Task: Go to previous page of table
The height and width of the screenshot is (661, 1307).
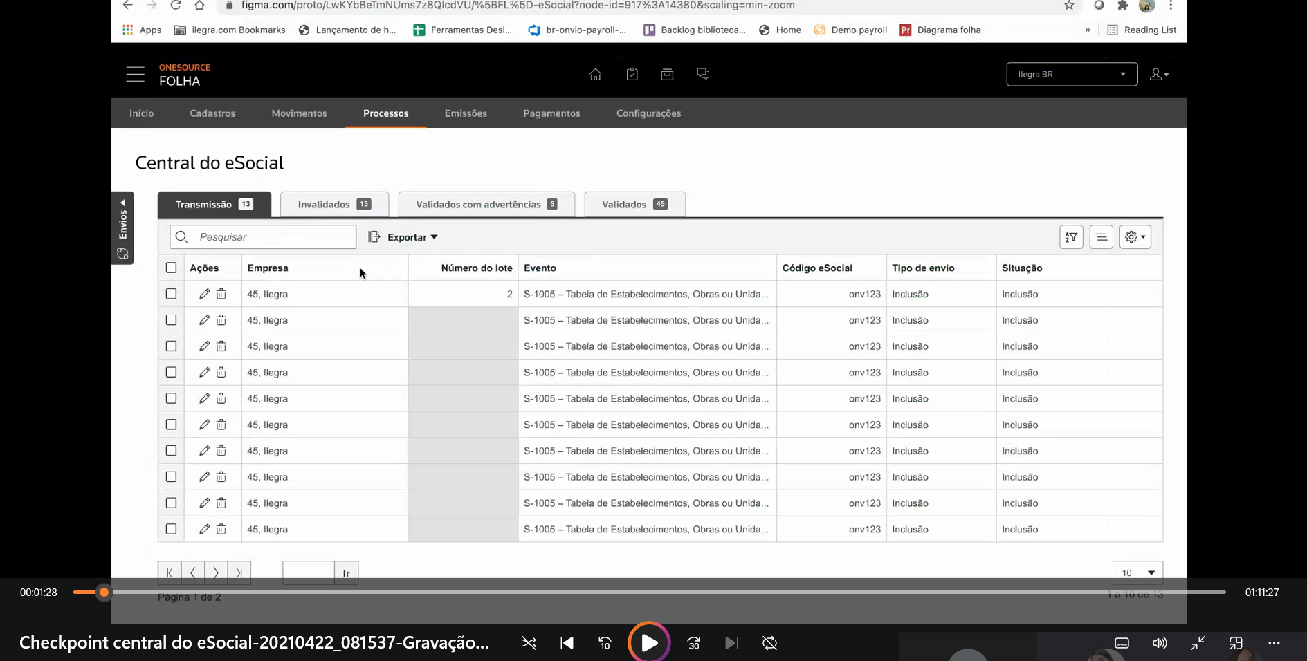Action: pyautogui.click(x=193, y=572)
